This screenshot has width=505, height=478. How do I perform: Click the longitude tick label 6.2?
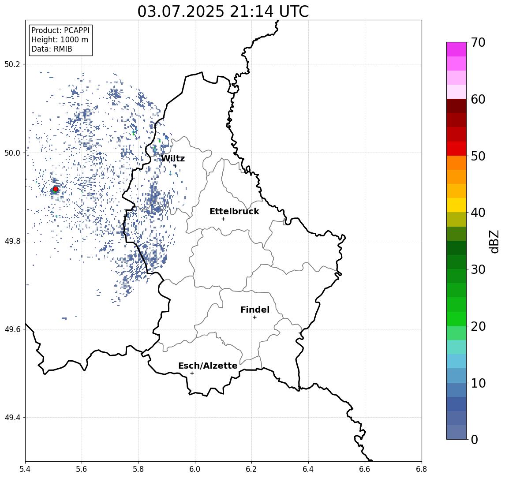coord(251,469)
